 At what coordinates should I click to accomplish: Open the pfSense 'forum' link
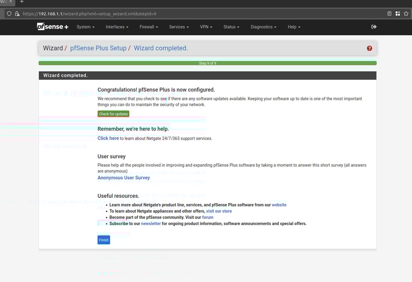tap(208, 217)
